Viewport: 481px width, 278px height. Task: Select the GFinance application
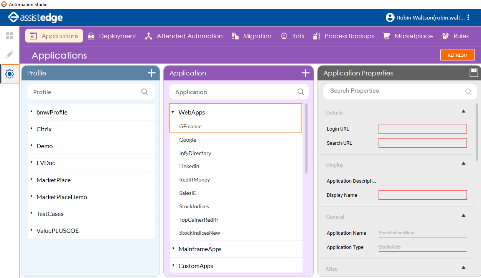190,126
